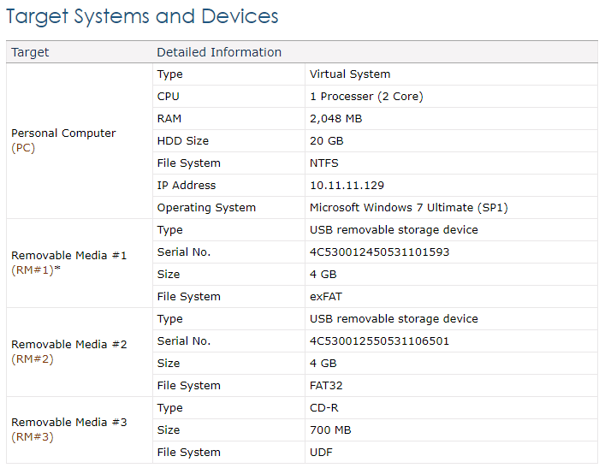
Task: Click the 700 MB size value
Action: coord(330,430)
